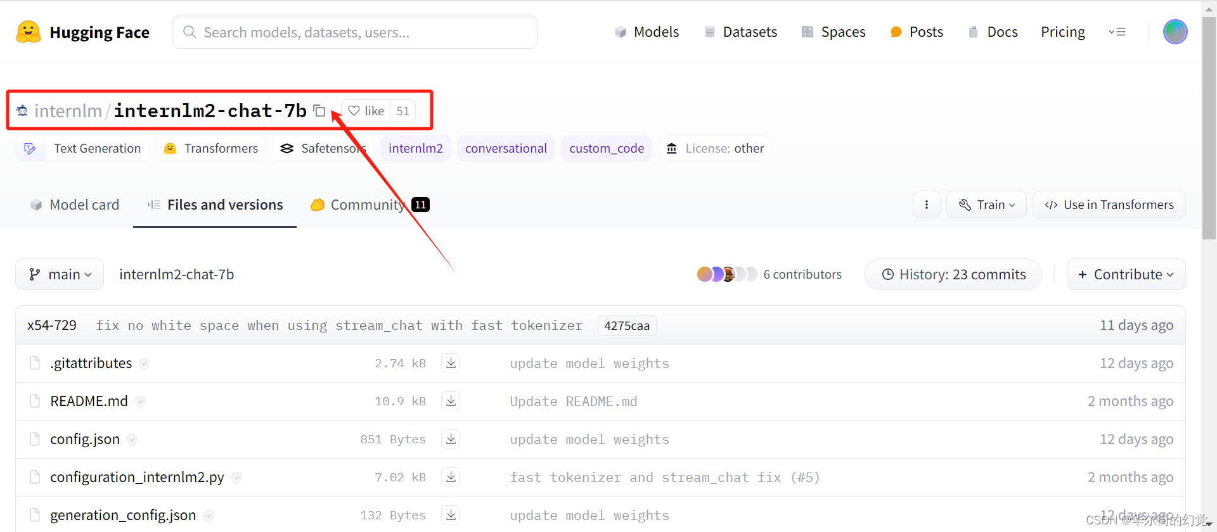
Task: Open the main branch dropdown
Action: 60,274
